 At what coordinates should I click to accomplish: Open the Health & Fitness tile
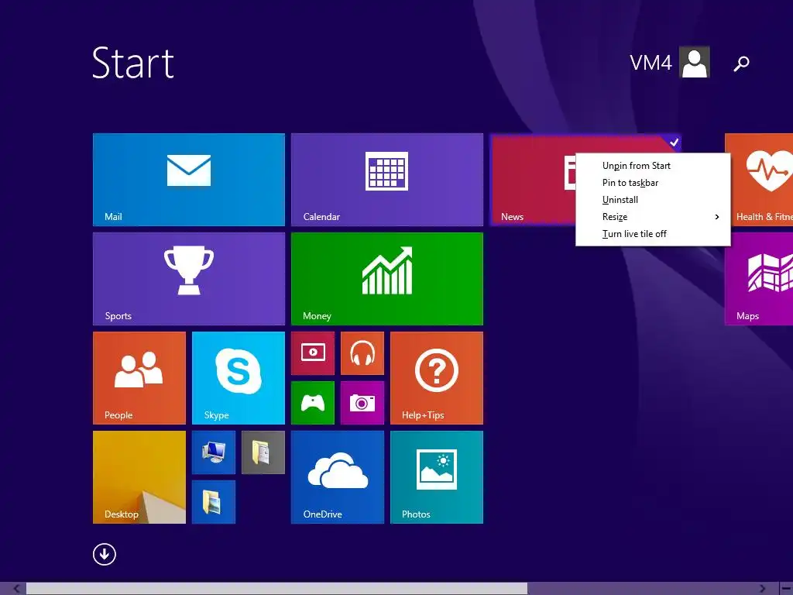coord(759,180)
